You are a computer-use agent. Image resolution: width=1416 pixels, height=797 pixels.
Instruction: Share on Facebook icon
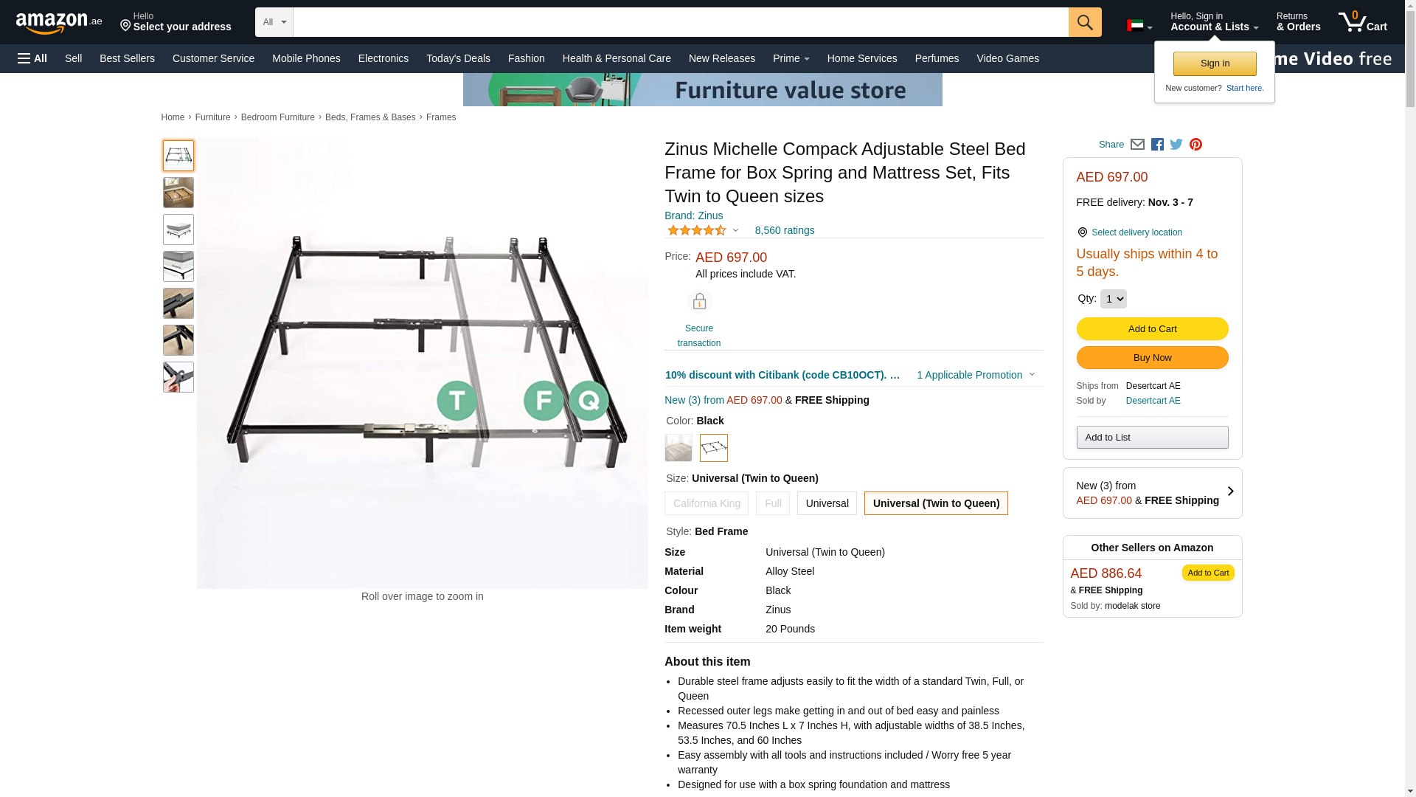tap(1157, 145)
